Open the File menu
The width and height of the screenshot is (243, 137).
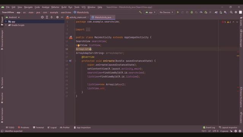[x=8, y=7]
